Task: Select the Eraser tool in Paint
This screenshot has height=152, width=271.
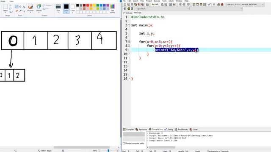Action: pyautogui.click(x=17, y=11)
